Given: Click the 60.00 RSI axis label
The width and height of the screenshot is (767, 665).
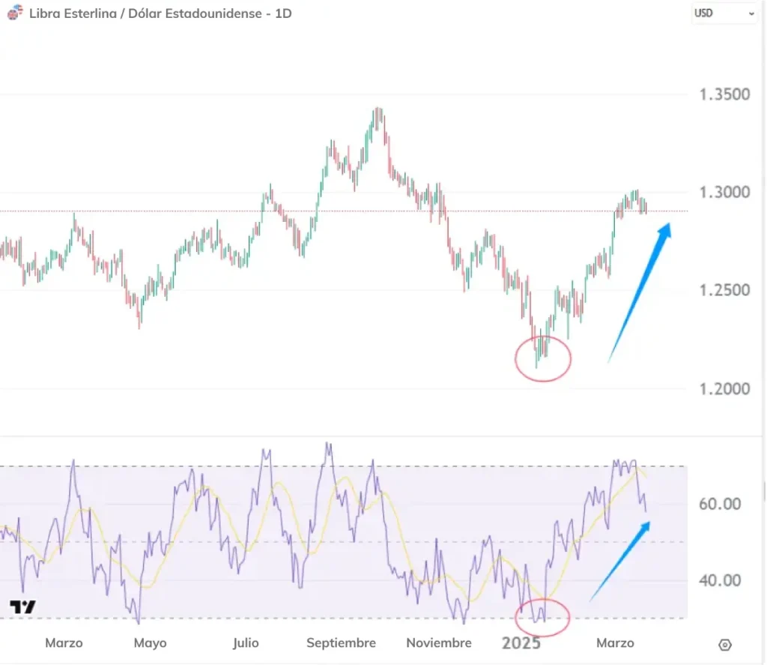Looking at the screenshot, I should 720,503.
